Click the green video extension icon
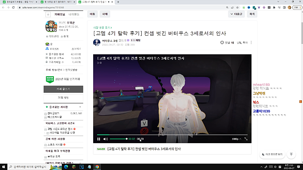 (244, 8)
